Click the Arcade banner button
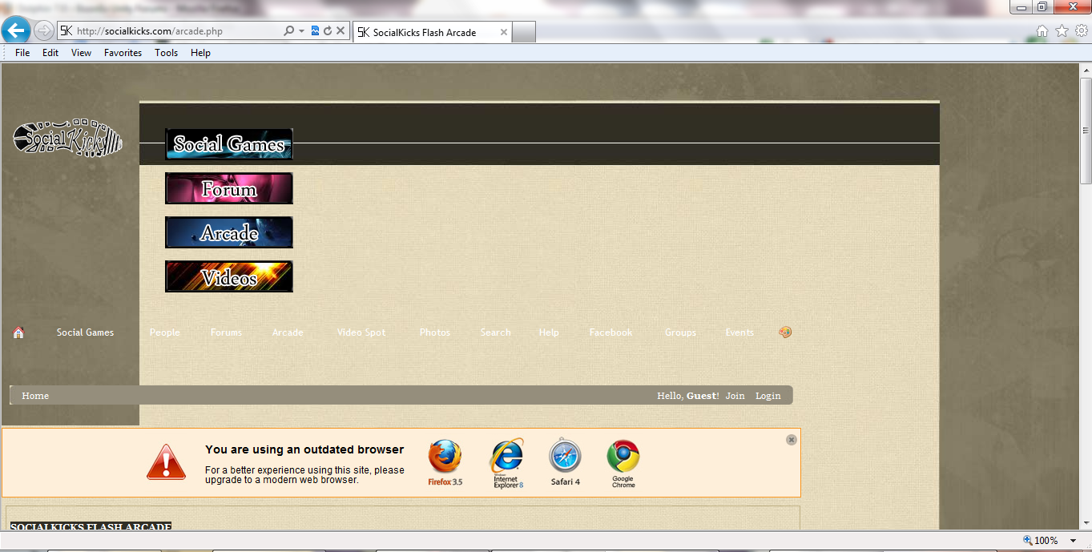Viewport: 1092px width, 552px height. click(x=229, y=233)
